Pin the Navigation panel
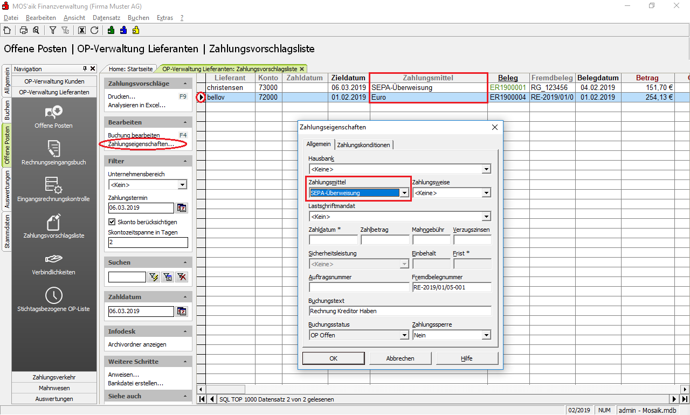The height and width of the screenshot is (415, 690). (85, 69)
